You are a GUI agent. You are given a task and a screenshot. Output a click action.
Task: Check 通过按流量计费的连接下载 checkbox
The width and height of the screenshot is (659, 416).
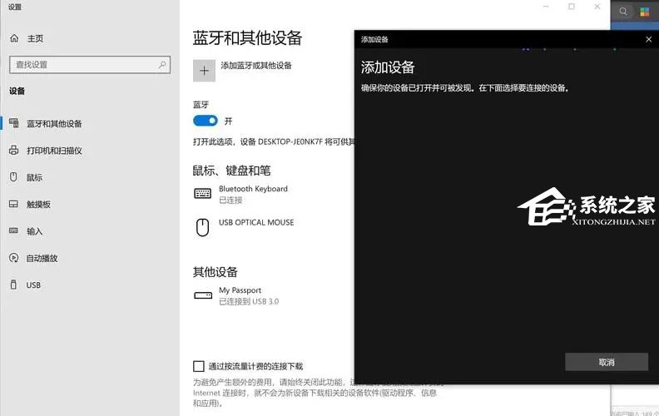[199, 366]
